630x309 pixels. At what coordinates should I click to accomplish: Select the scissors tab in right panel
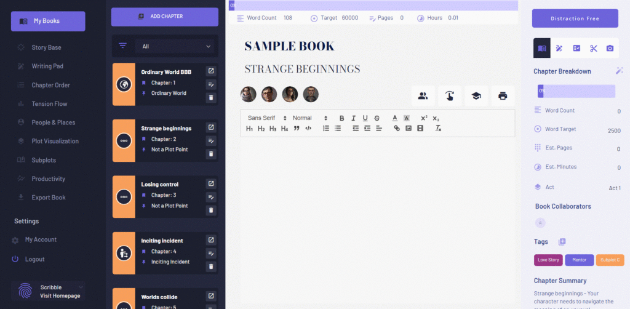(x=594, y=48)
